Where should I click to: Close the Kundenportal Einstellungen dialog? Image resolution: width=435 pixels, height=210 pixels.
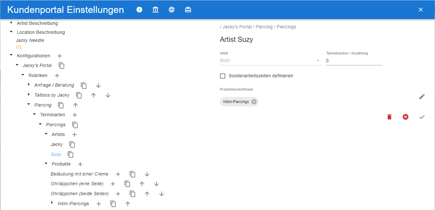[x=420, y=10]
